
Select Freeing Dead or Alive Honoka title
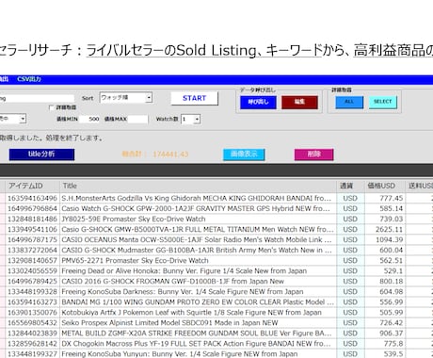pos(198,270)
